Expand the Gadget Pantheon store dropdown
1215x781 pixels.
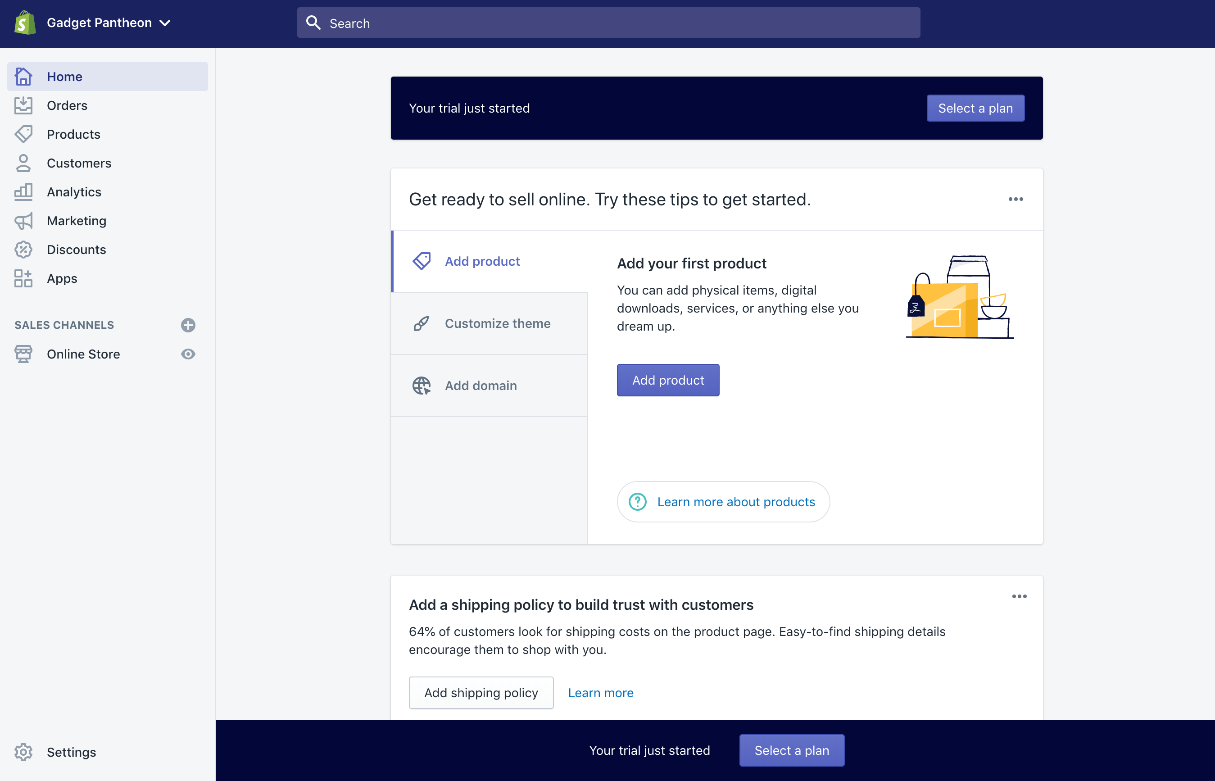108,23
